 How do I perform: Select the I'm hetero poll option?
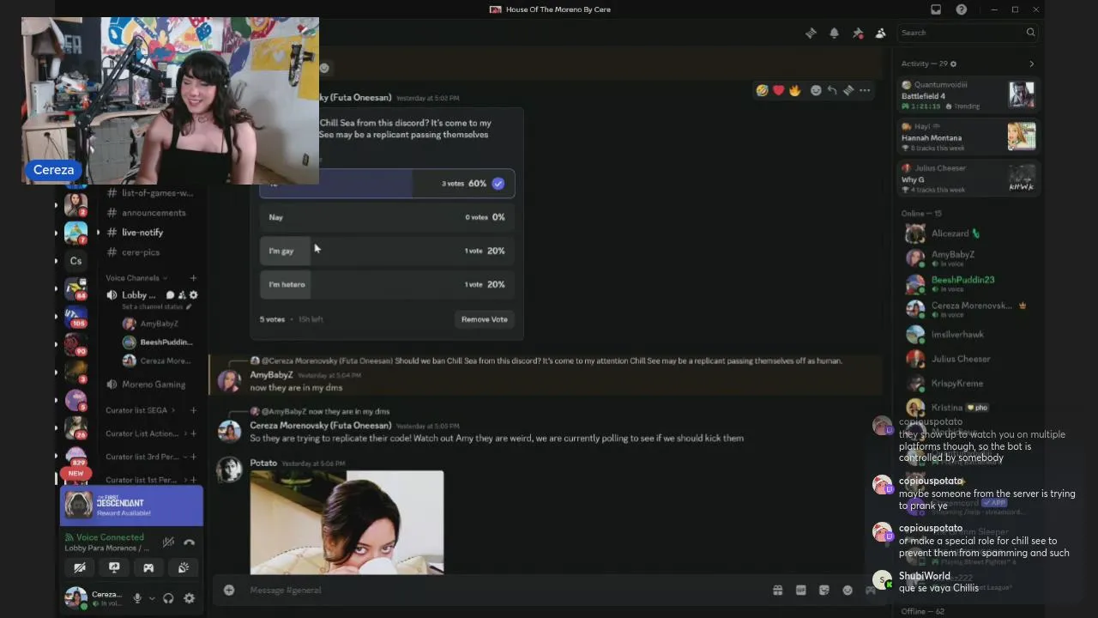coord(387,284)
